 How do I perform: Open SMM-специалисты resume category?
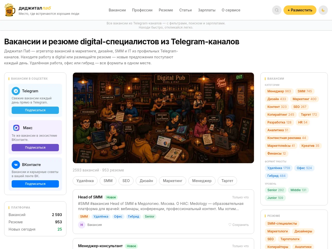click(282, 224)
